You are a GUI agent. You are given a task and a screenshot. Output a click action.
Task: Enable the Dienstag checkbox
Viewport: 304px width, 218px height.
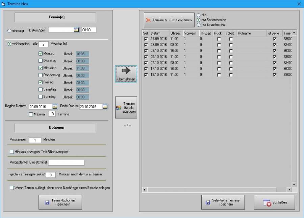pos(41,61)
